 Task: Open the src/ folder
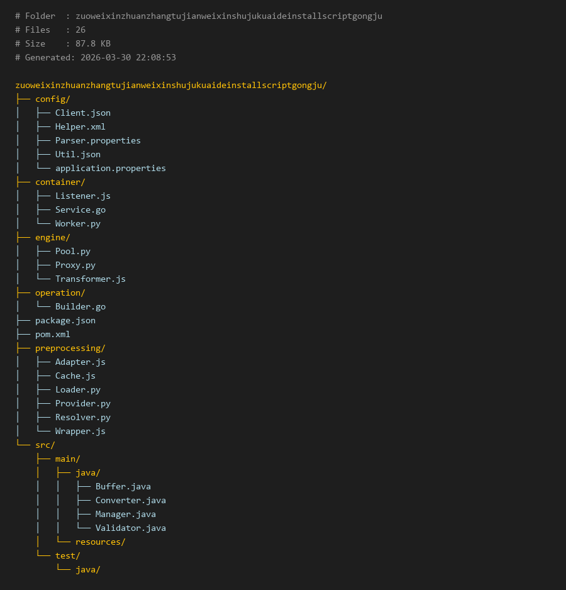45,445
